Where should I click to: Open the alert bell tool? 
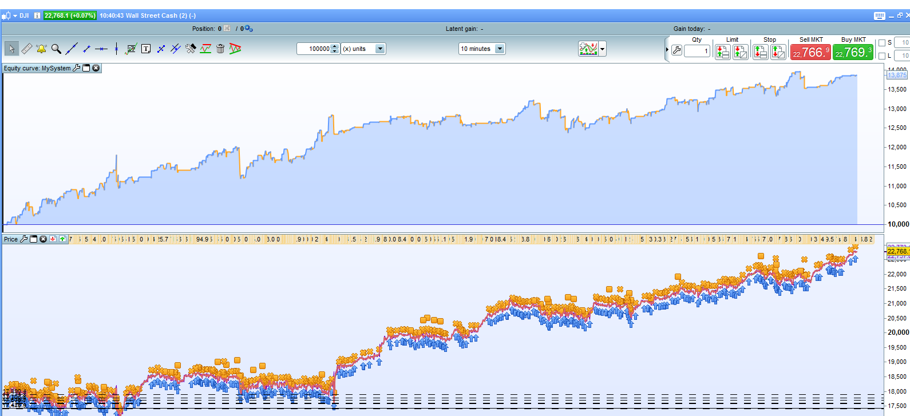41,49
